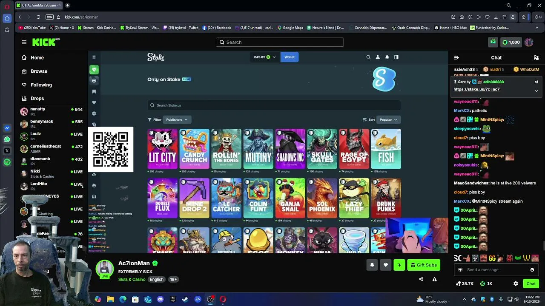Viewport: 545px width, 306px height.
Task: Open File Explorer from taskbar
Action: click(x=110, y=299)
